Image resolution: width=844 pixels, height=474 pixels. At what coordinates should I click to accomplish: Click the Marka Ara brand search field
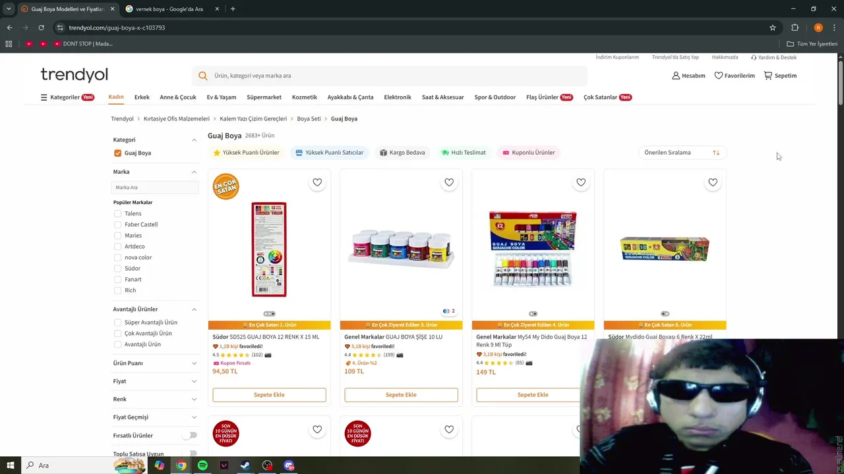pos(156,188)
